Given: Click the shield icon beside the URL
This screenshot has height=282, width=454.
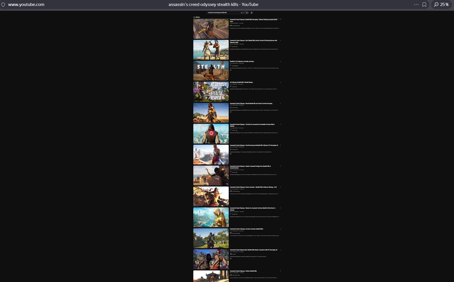Looking at the screenshot, I should [x=3, y=5].
